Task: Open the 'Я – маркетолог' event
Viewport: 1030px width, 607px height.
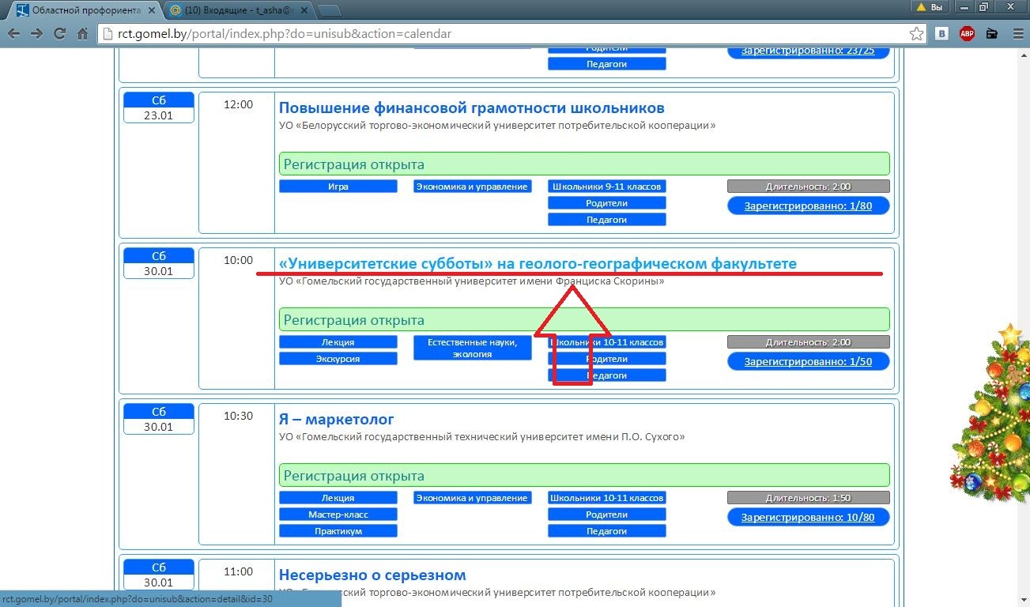Action: coord(336,419)
